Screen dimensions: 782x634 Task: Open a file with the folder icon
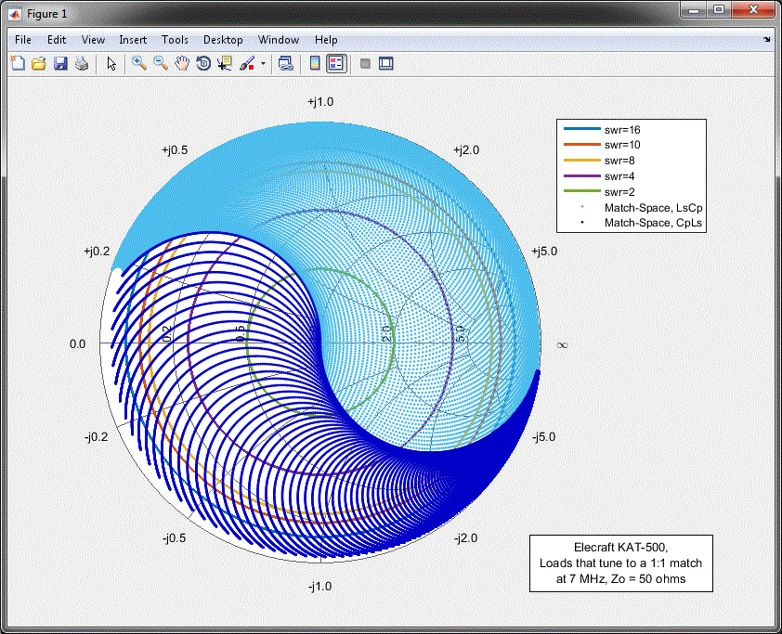pos(39,63)
